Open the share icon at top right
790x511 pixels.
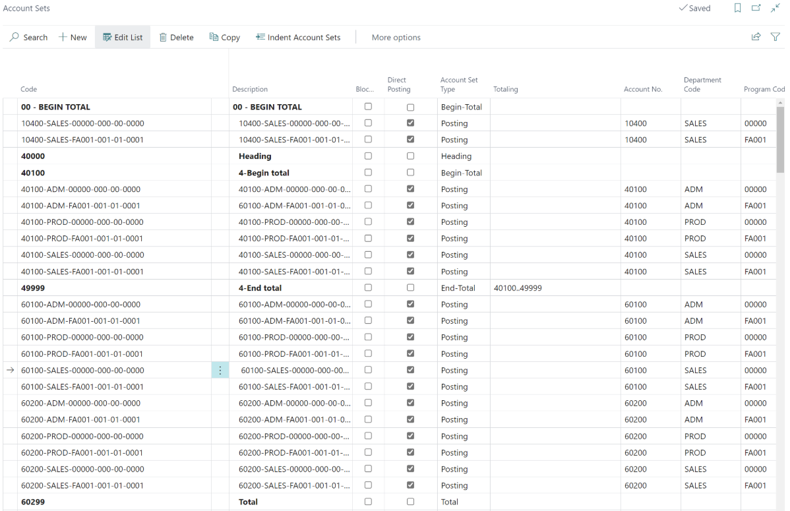756,38
